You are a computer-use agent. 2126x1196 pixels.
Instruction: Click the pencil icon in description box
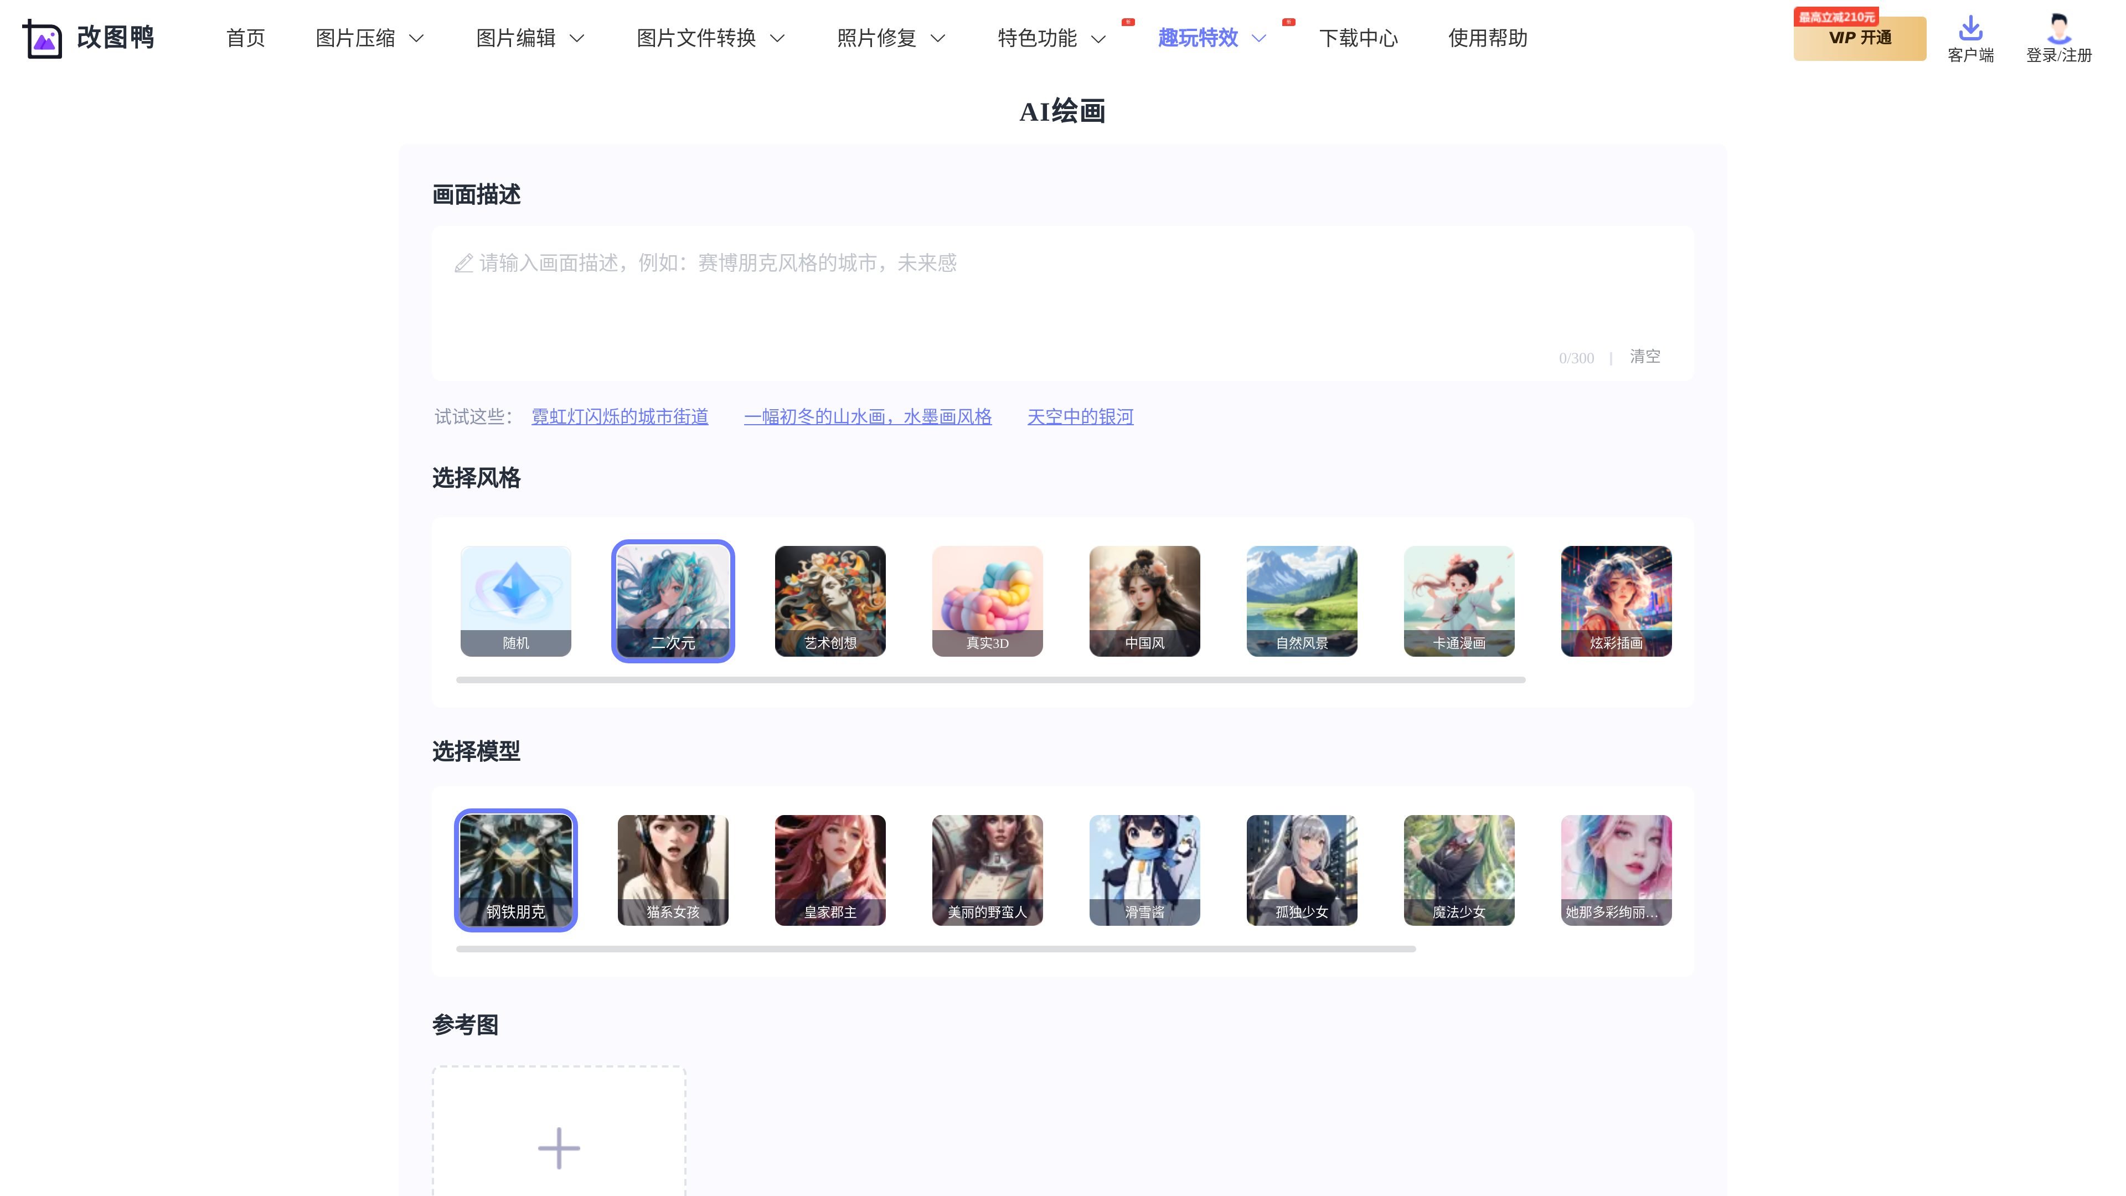464,264
